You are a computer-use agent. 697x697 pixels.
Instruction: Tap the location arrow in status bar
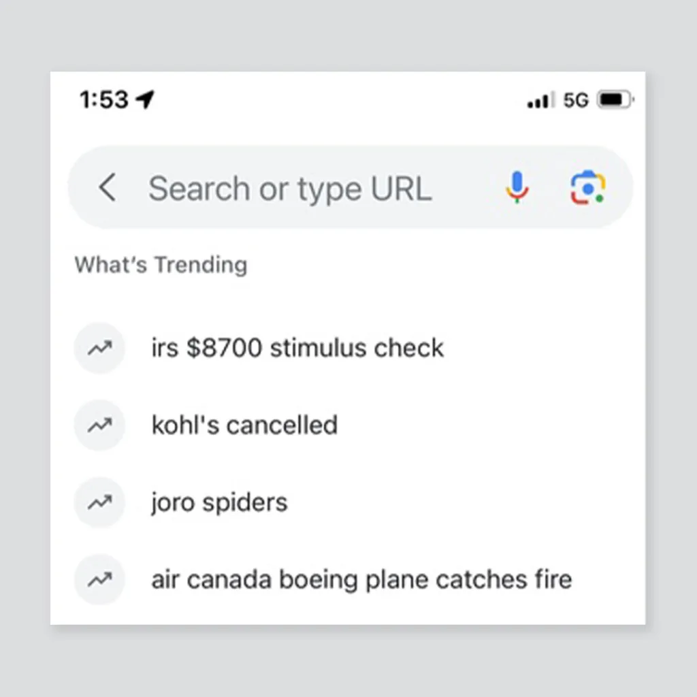144,101
